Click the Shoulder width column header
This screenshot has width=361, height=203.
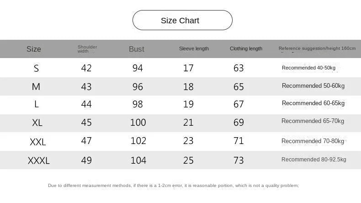[87, 49]
